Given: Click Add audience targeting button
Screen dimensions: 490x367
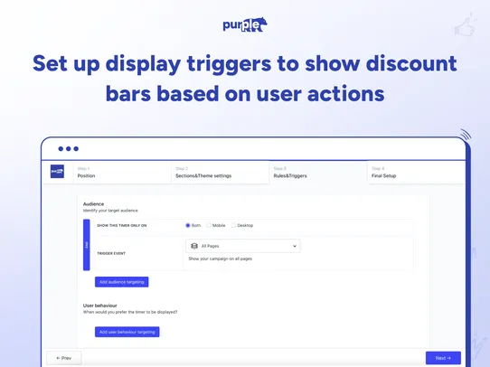Looking at the screenshot, I should [x=121, y=282].
